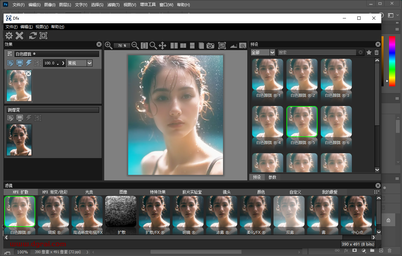The width and height of the screenshot is (402, 256).
Task: Expand the arrow next to opacity value
Action: click(x=63, y=63)
